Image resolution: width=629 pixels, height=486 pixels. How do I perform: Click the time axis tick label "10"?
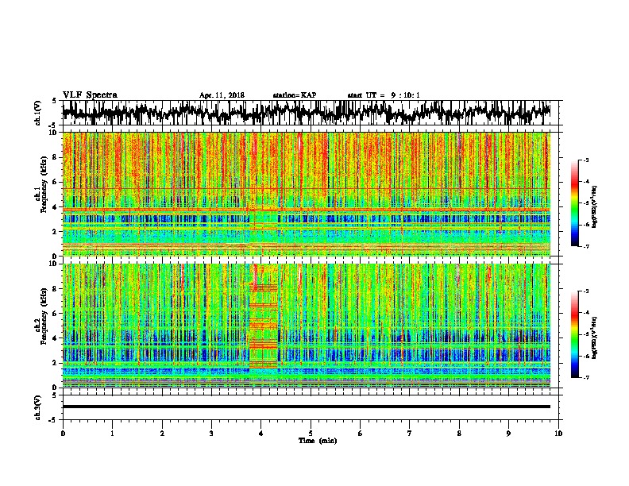click(x=558, y=434)
